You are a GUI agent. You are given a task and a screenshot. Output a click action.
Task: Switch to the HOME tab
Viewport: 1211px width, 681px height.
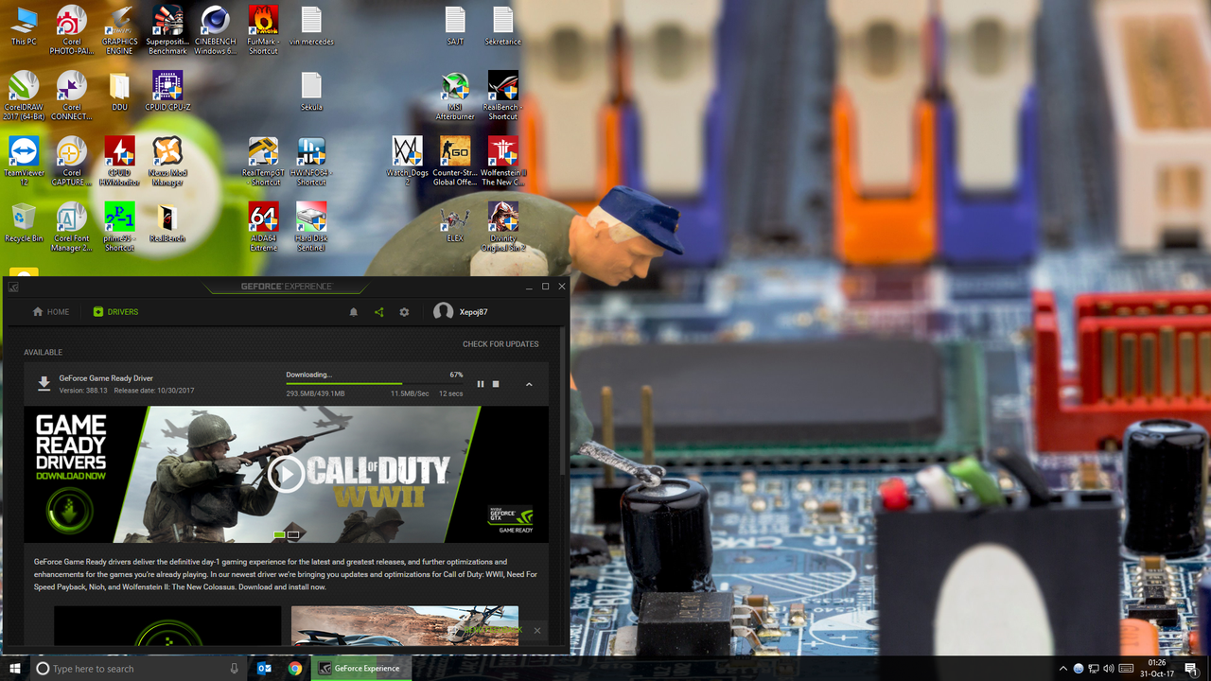click(51, 312)
